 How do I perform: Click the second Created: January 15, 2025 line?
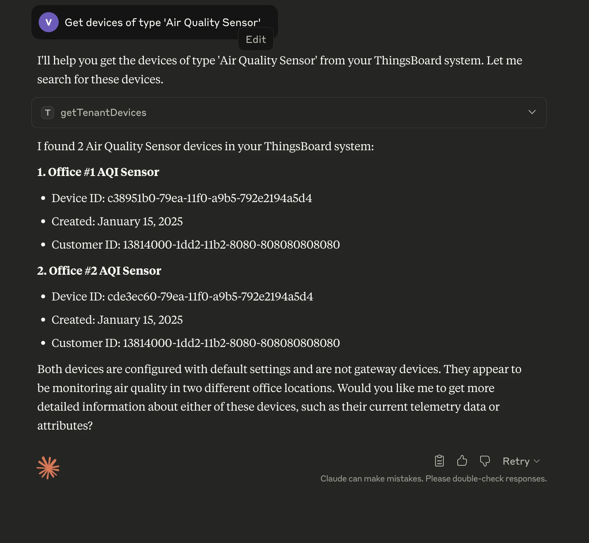pyautogui.click(x=117, y=320)
